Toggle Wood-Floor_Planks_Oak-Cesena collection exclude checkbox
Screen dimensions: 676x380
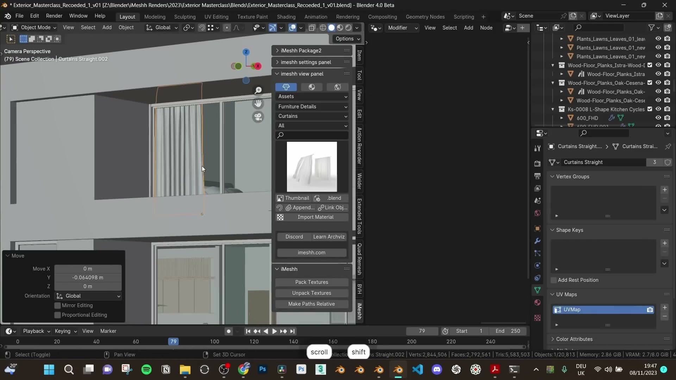tap(650, 83)
